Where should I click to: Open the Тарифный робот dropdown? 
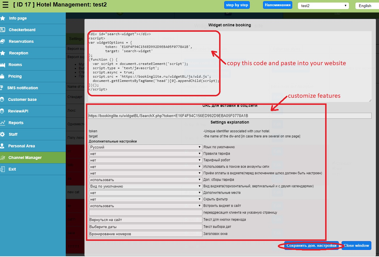pos(145,160)
